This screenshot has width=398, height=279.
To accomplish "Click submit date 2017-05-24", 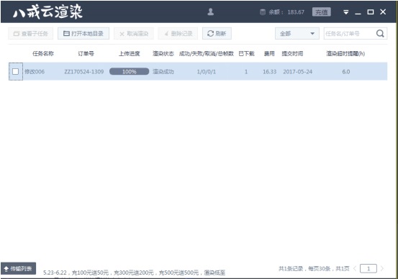I will [x=297, y=72].
